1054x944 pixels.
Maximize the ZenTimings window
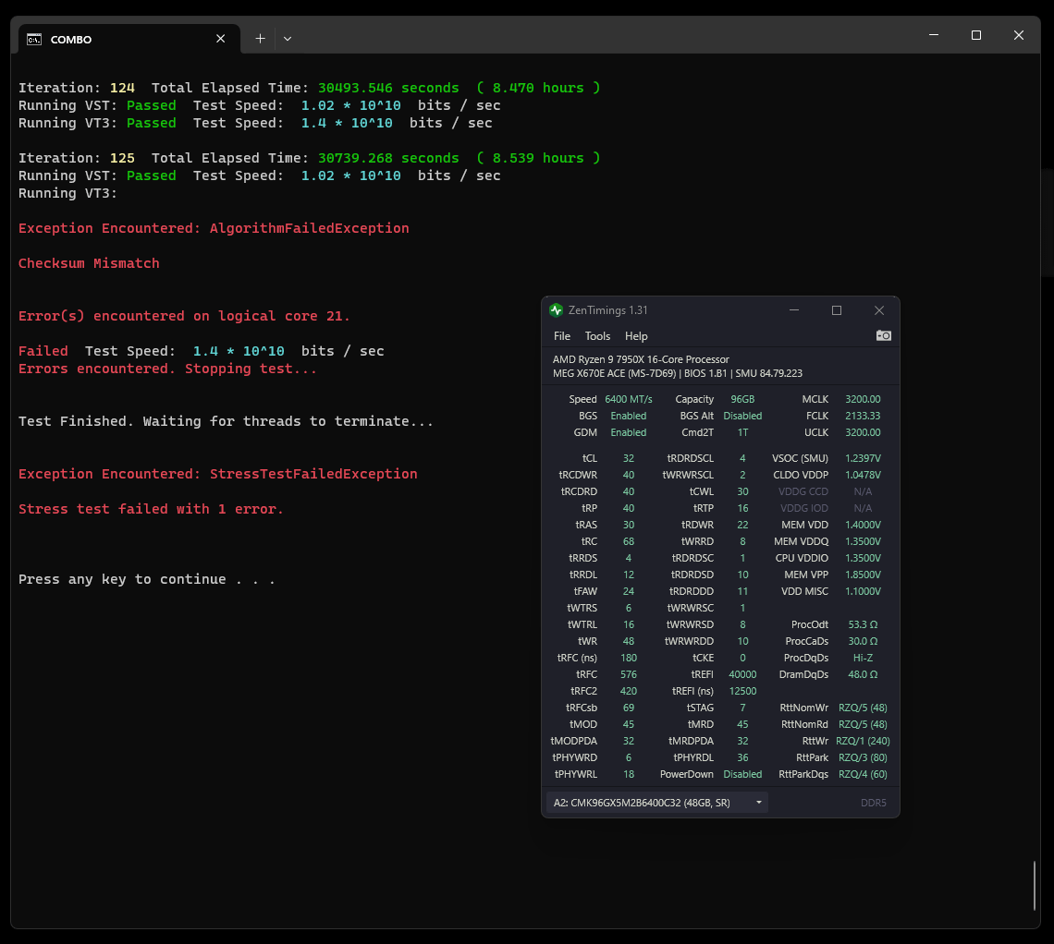point(836,310)
